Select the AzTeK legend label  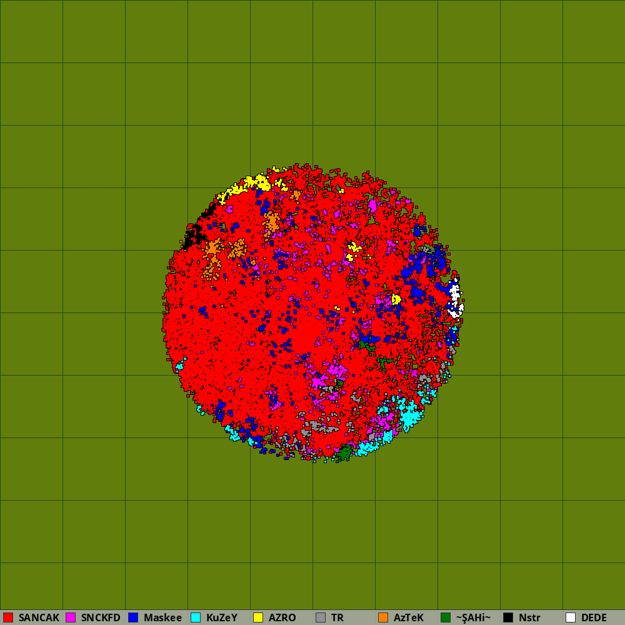[409, 617]
